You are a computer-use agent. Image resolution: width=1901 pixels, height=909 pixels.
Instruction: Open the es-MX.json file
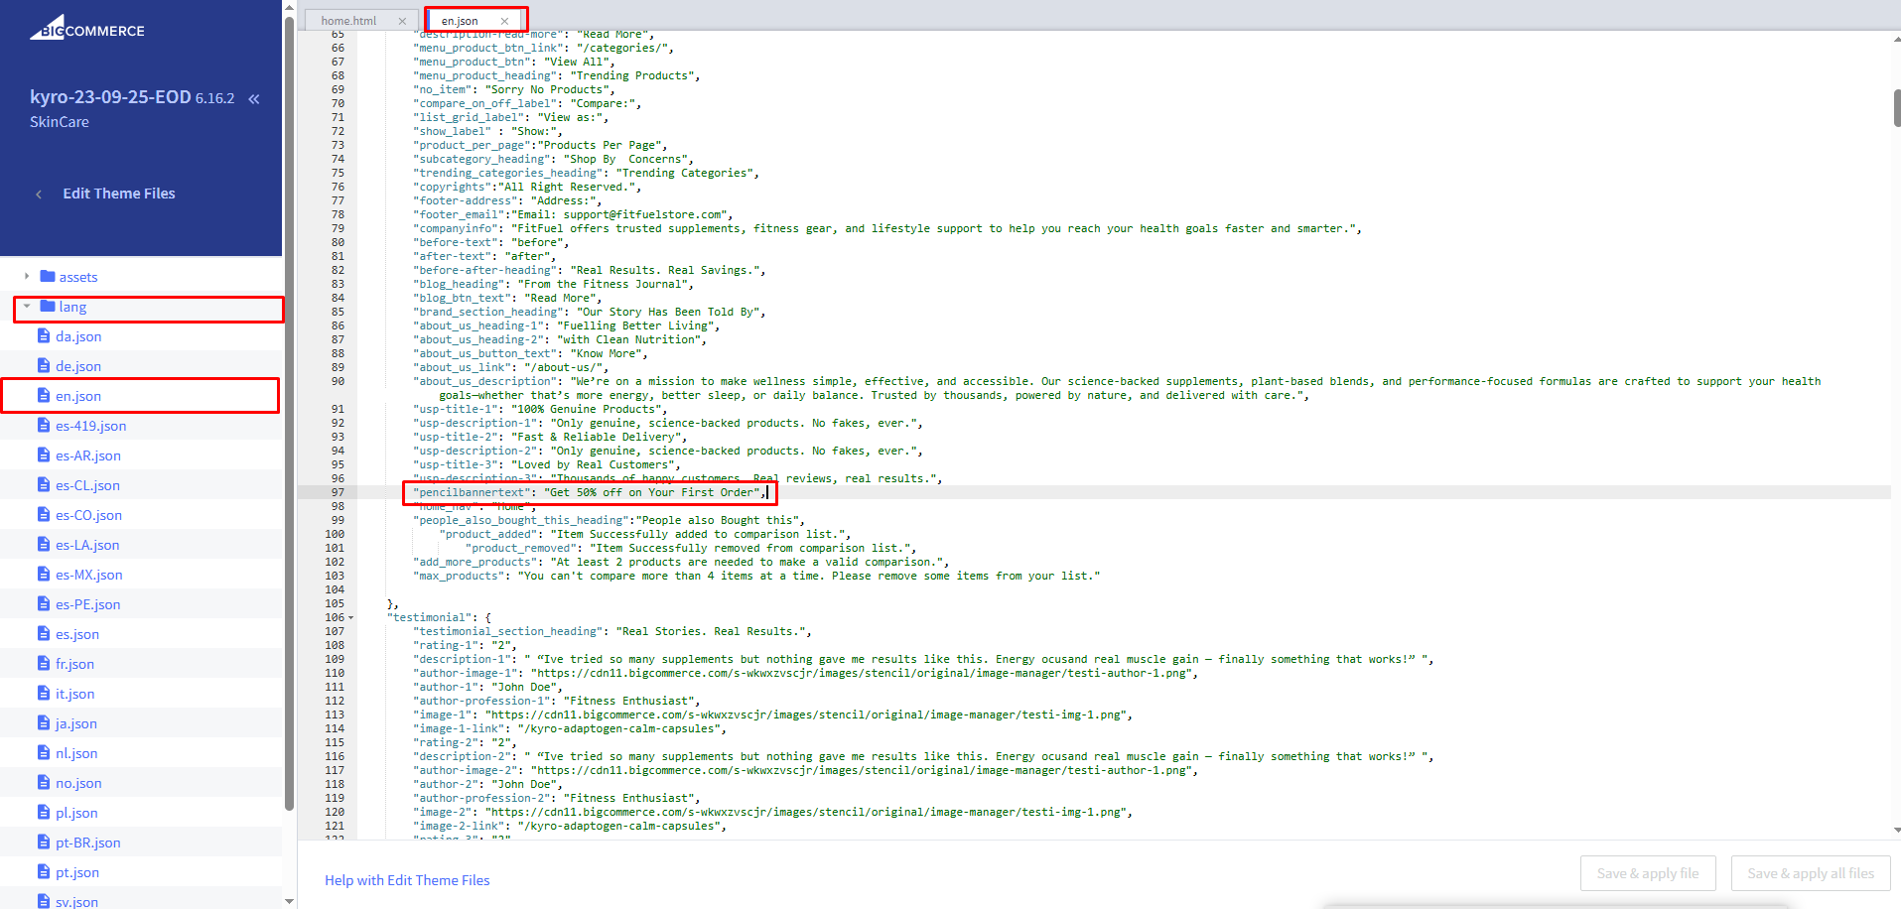pyautogui.click(x=88, y=575)
